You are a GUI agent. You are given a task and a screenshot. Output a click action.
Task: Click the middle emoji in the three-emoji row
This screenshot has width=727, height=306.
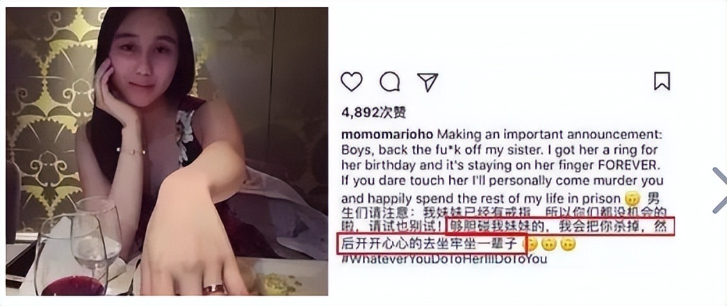click(x=549, y=244)
